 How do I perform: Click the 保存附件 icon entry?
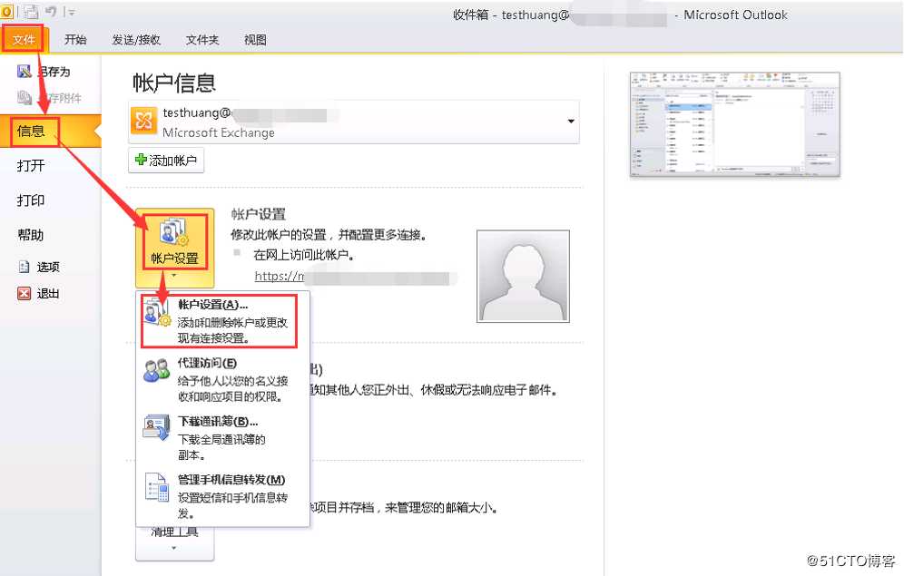(x=25, y=97)
